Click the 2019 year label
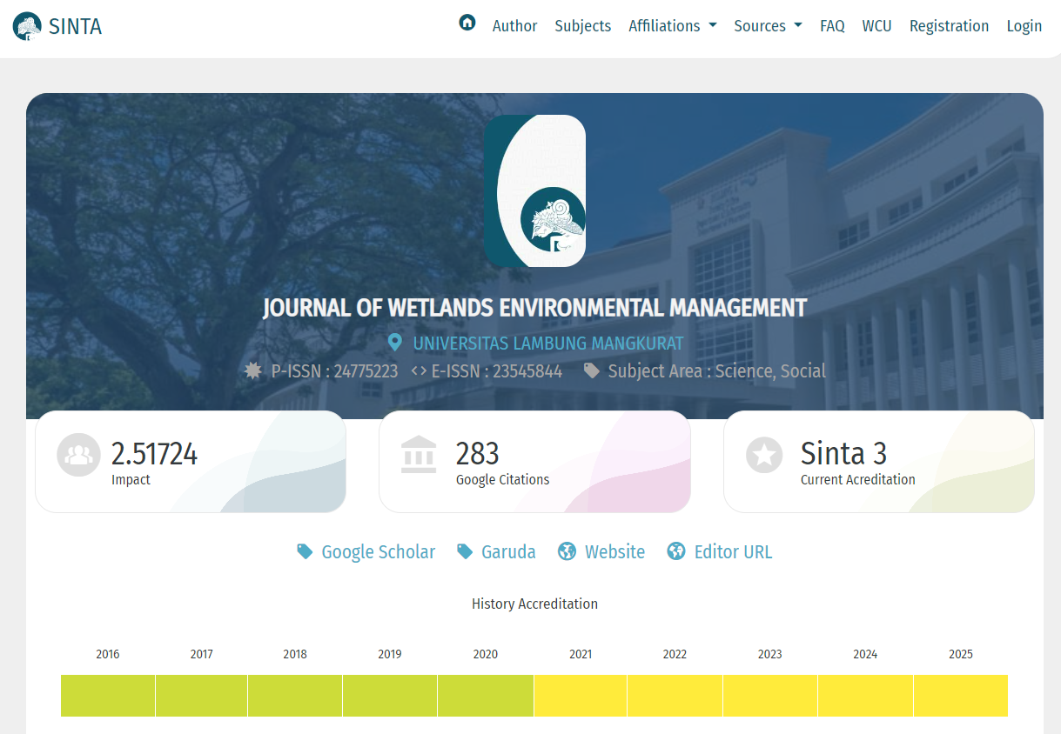The image size is (1061, 734). coord(390,654)
